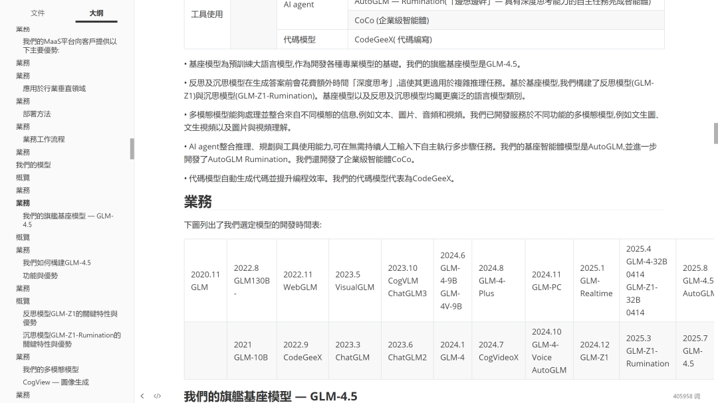Click the 2024.8 GLM-4-Plus cell
The height and width of the screenshot is (403, 718).
(499, 280)
